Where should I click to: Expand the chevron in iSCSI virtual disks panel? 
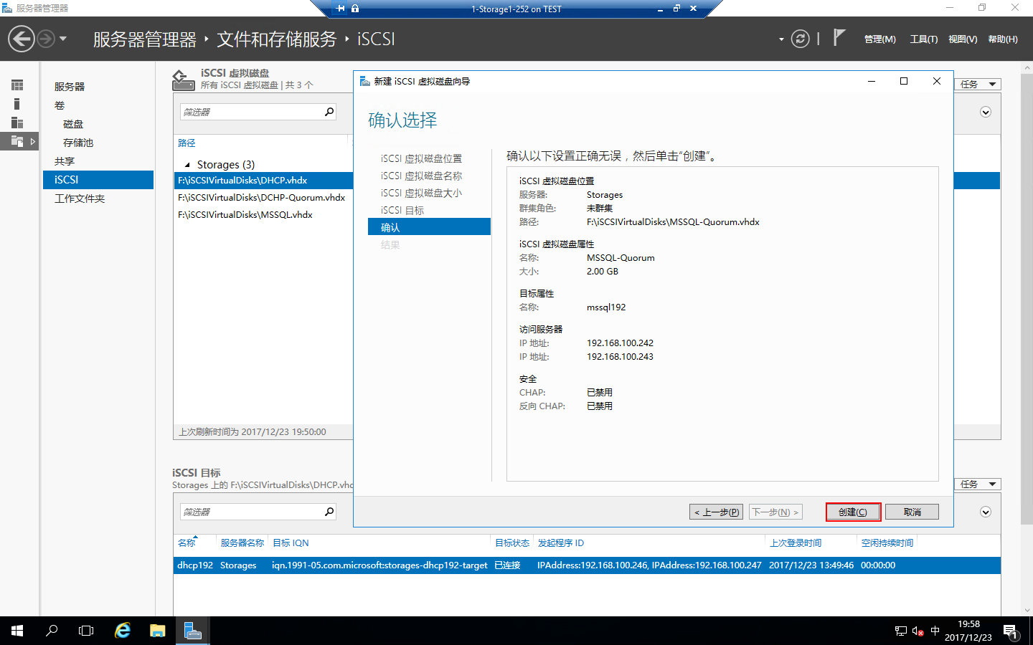point(986,112)
